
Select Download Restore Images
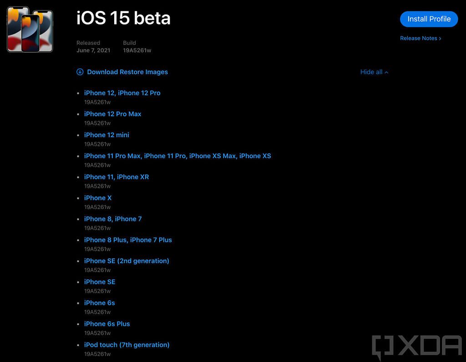tap(127, 72)
